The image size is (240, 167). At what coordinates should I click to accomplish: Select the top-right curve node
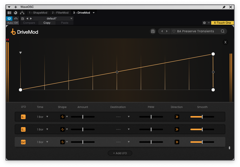[x=213, y=54]
